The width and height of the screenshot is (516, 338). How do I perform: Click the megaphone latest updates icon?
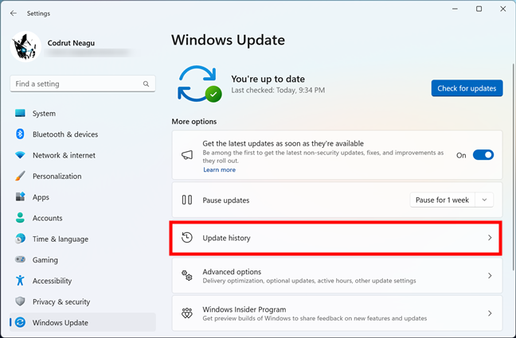(187, 155)
